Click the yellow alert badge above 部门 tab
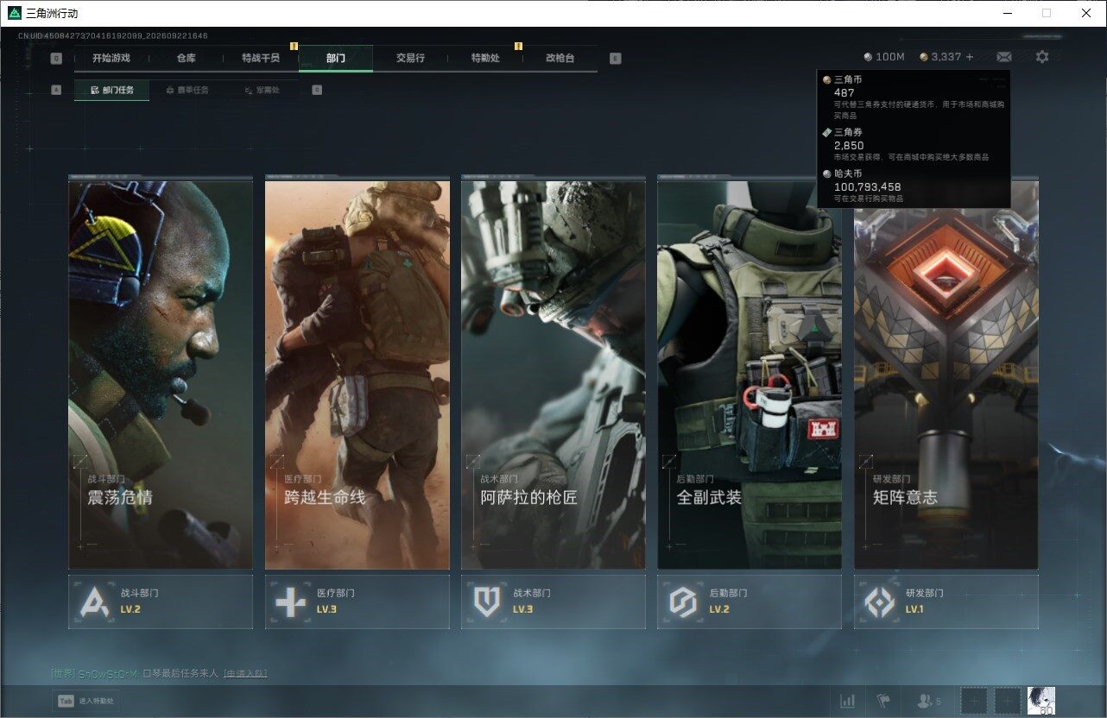This screenshot has width=1107, height=718. click(x=294, y=46)
